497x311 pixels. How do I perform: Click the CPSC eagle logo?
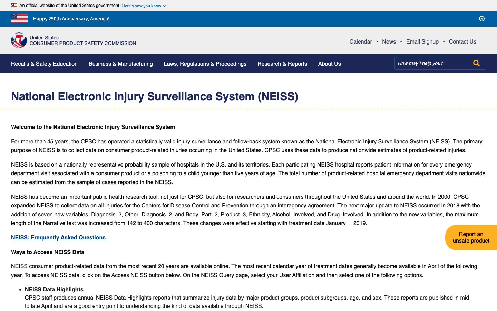[x=19, y=40]
